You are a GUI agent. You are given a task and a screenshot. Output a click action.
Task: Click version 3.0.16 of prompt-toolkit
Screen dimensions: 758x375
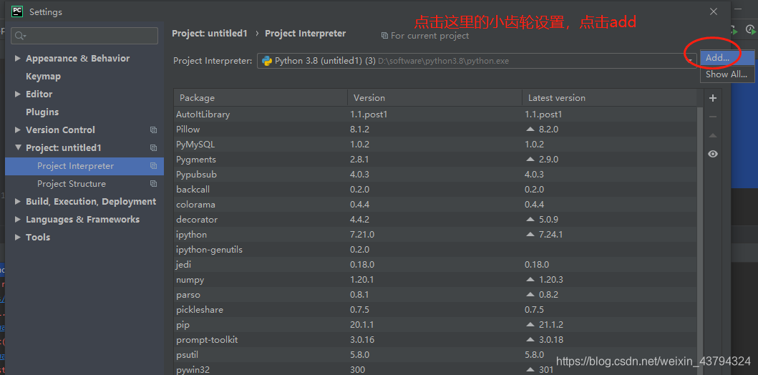tap(362, 340)
